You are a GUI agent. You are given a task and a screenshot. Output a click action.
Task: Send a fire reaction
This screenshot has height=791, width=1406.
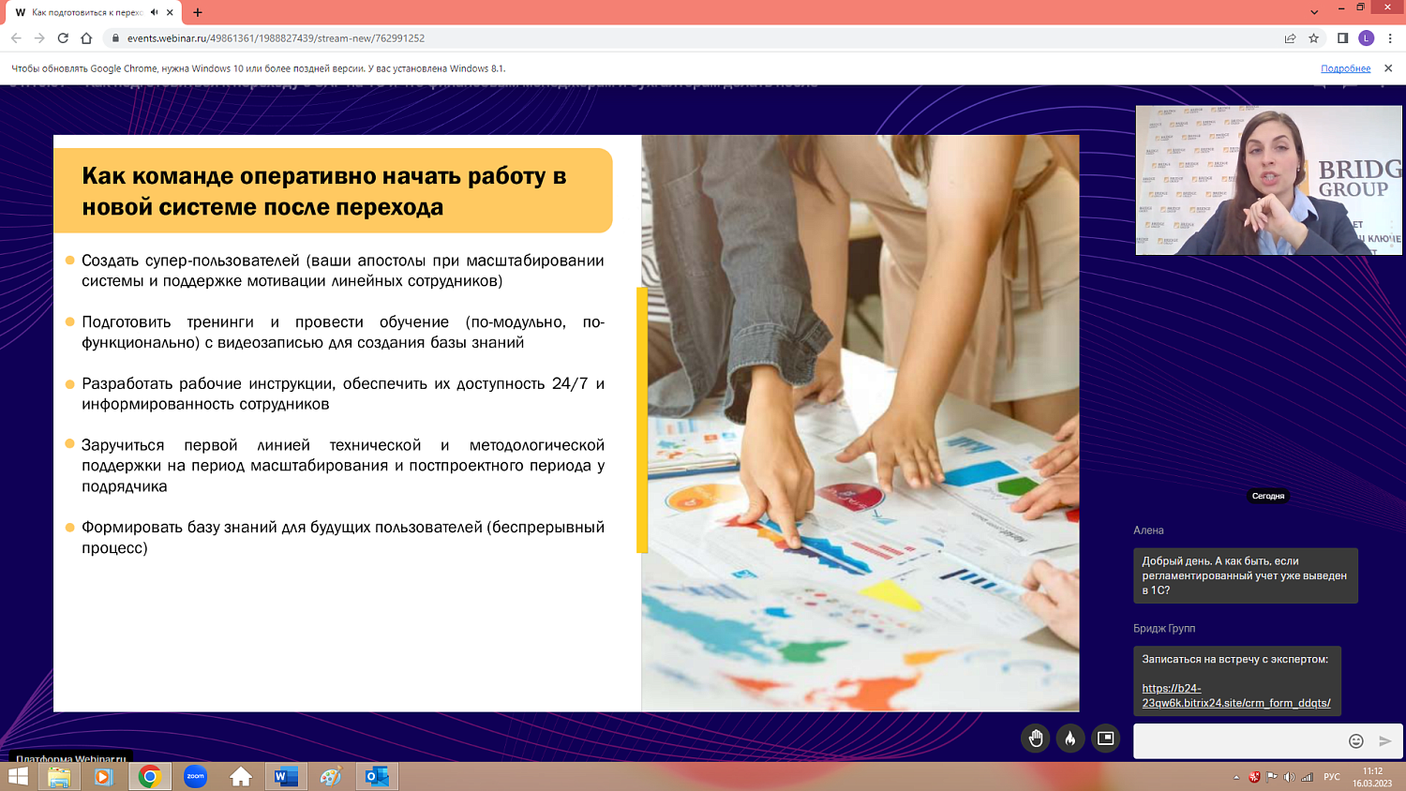(1069, 739)
